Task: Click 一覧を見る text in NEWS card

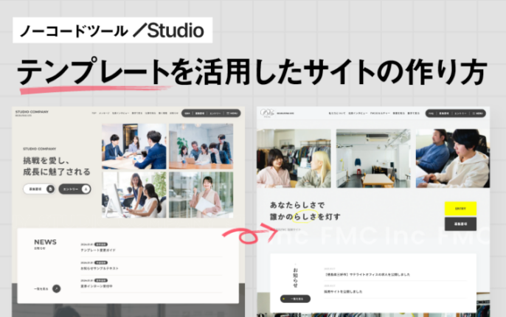Action: (x=41, y=289)
